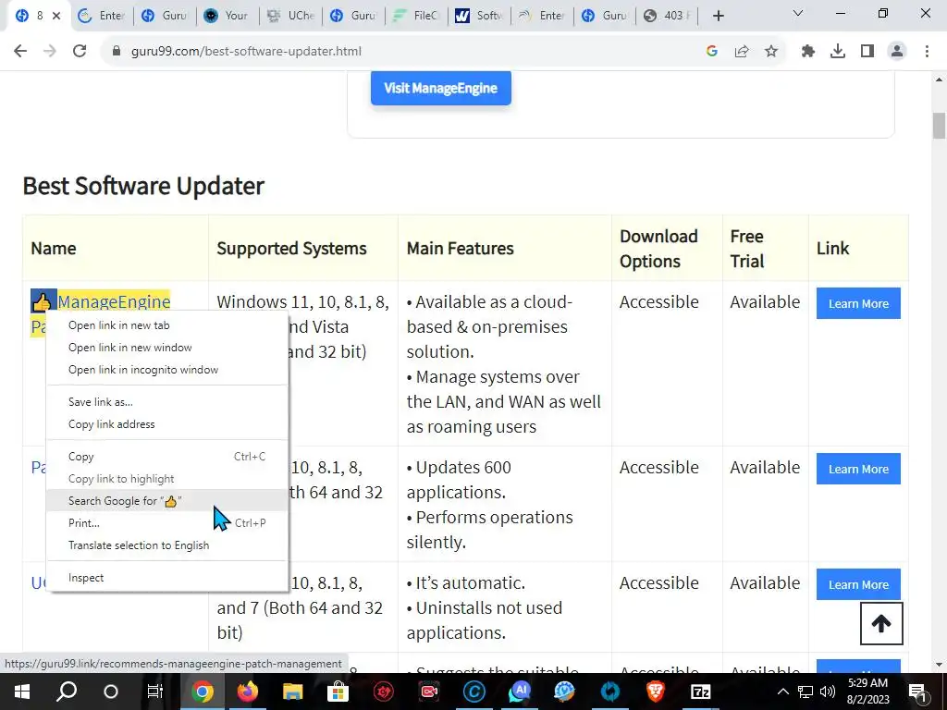This screenshot has height=710, width=947.
Task: Choose 'Search Google for' thumbs-up entry
Action: pos(167,501)
